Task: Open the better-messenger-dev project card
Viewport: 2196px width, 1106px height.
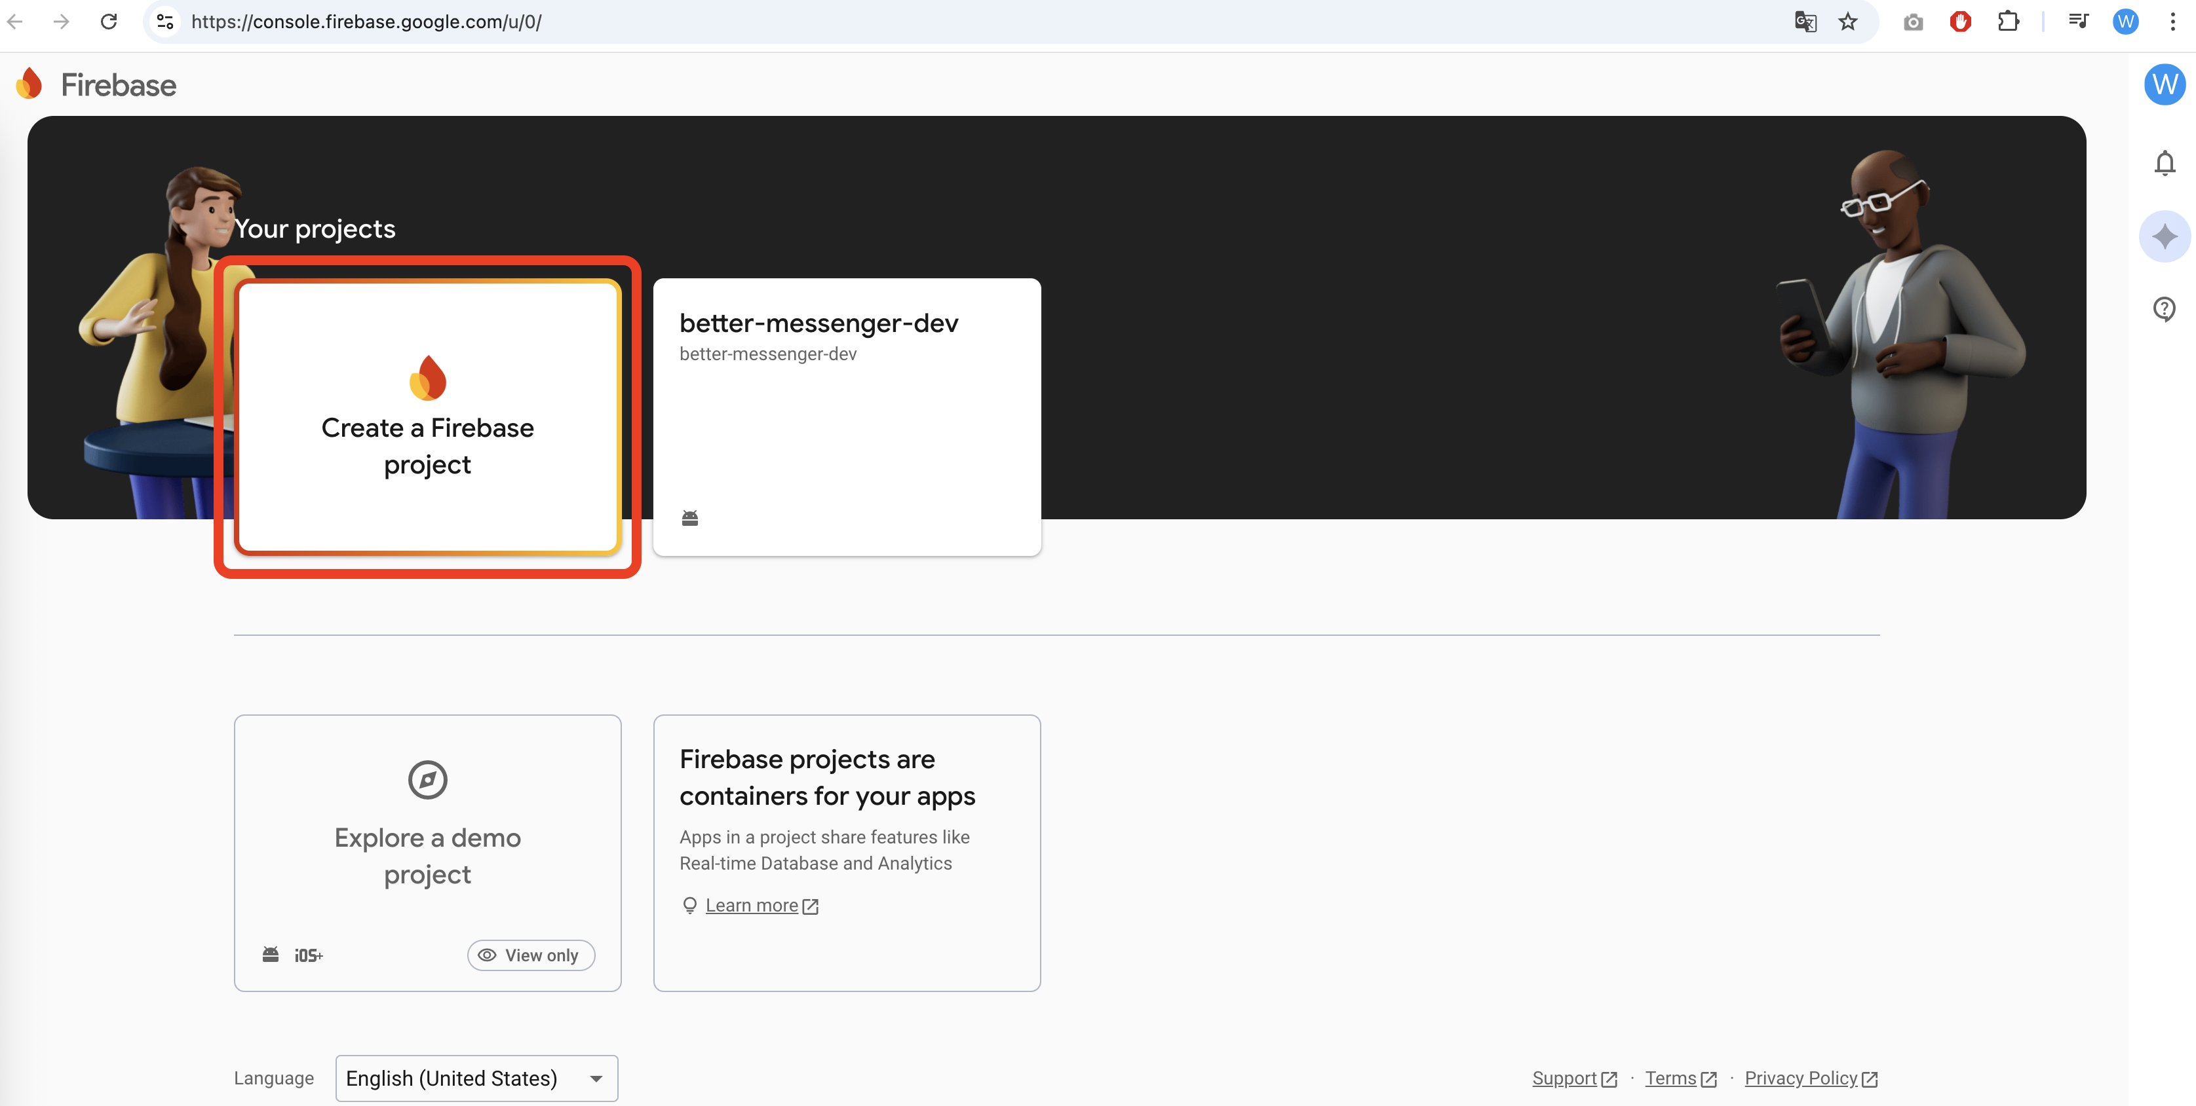Action: (x=847, y=418)
